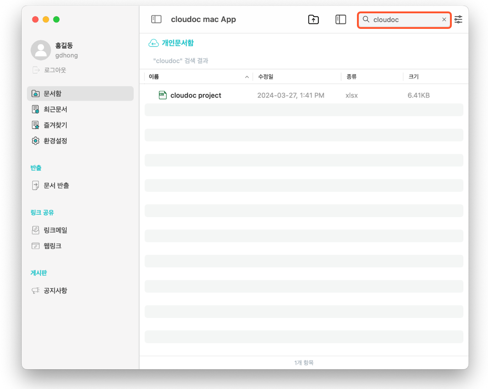The height and width of the screenshot is (389, 488).
Task: Click the date 2024-03-27, 1:41 PM
Action: 291,95
